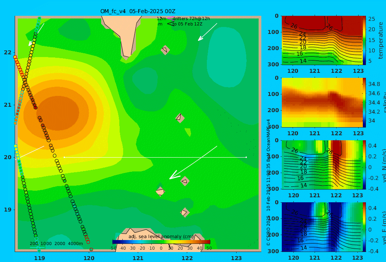Click the black arrow legend symbol

coord(170,24)
